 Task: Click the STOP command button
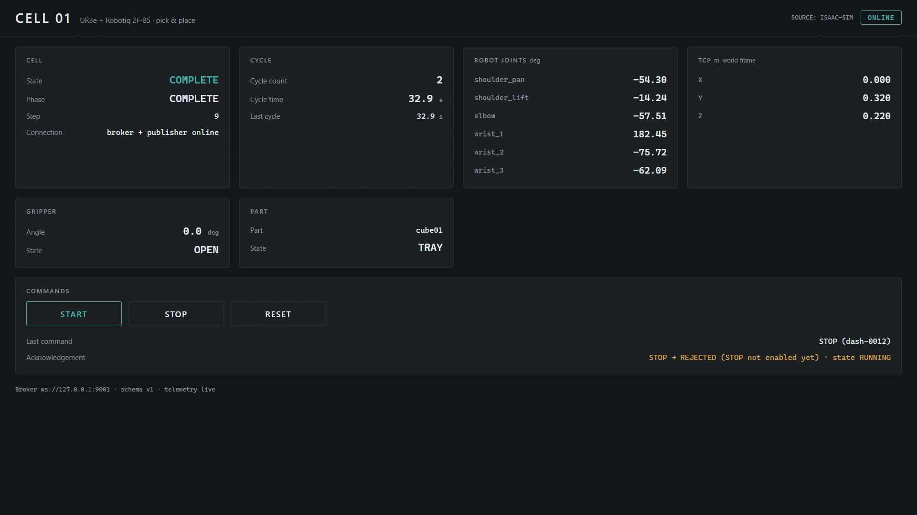tap(176, 314)
